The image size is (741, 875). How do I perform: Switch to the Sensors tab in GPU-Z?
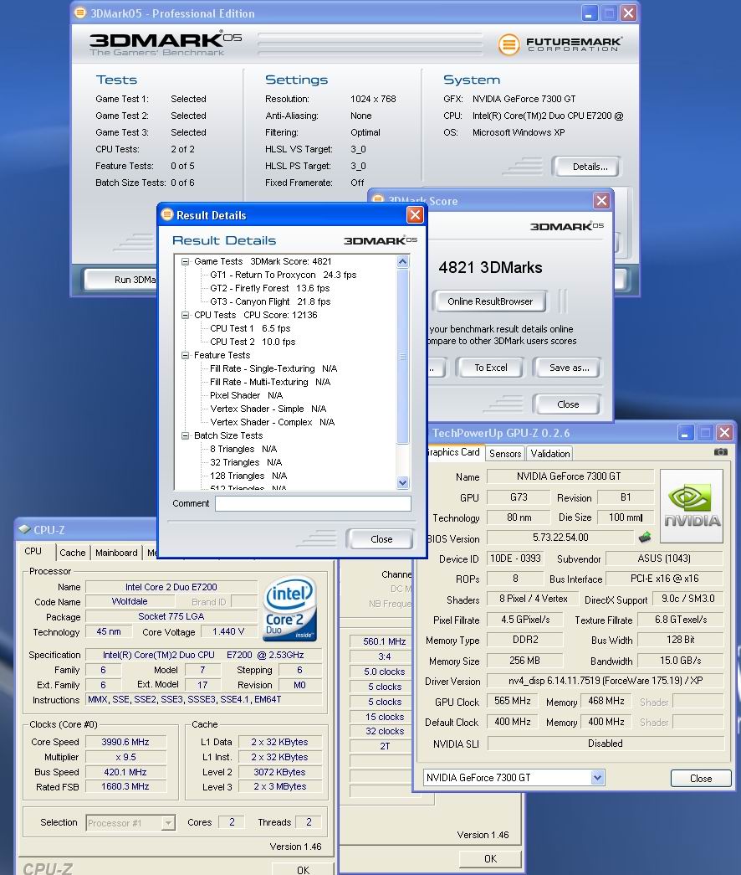[505, 453]
